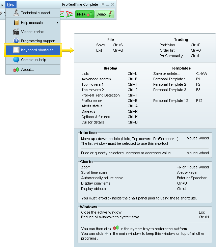
Task: Select Keyboard shortcuts menu entry
Action: (x=37, y=50)
